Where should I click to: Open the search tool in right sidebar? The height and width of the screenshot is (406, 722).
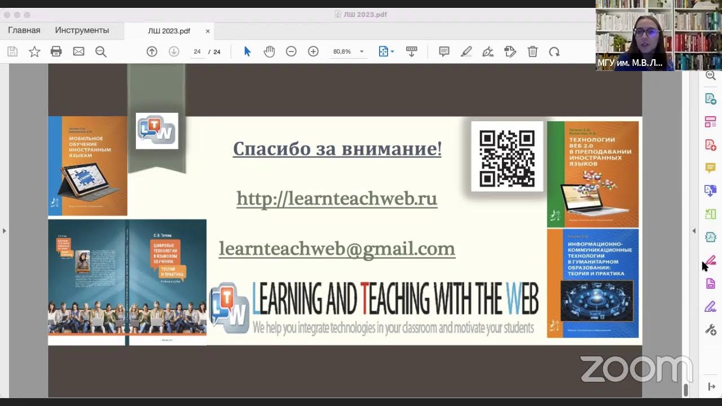[711, 76]
